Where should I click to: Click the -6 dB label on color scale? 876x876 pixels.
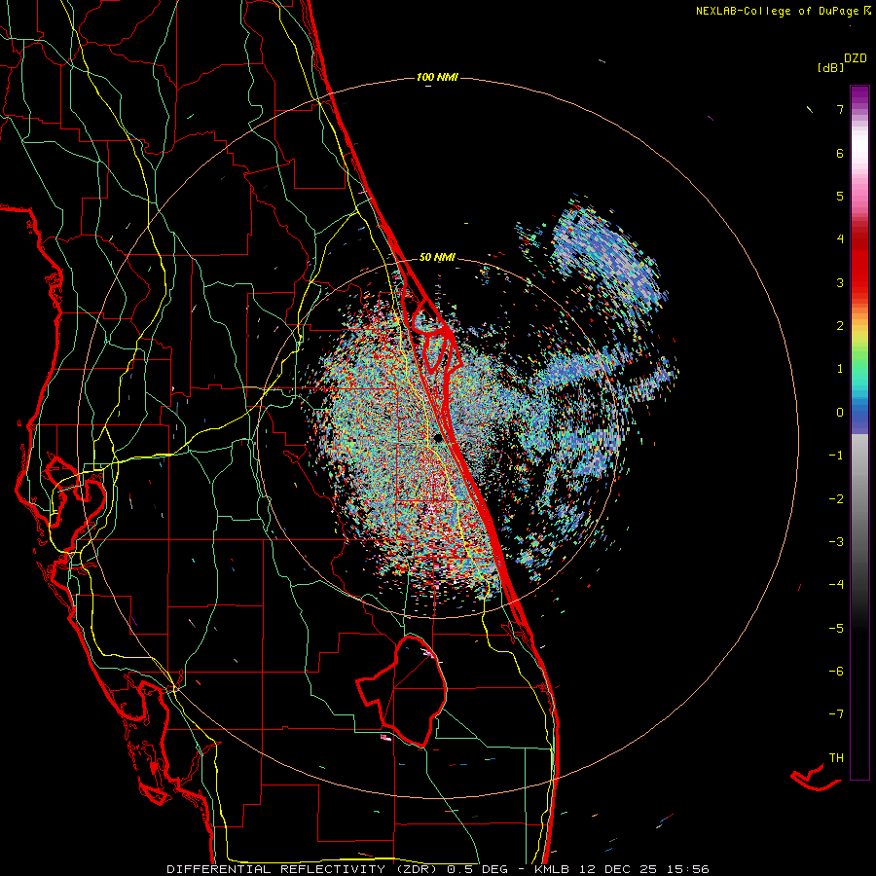(x=836, y=672)
